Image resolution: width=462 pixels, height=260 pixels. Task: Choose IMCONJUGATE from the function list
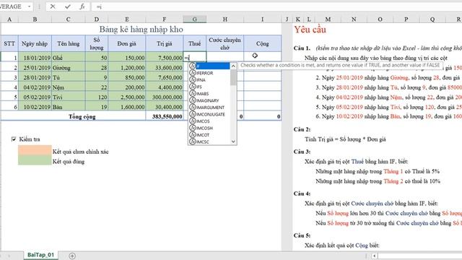pyautogui.click(x=209, y=114)
